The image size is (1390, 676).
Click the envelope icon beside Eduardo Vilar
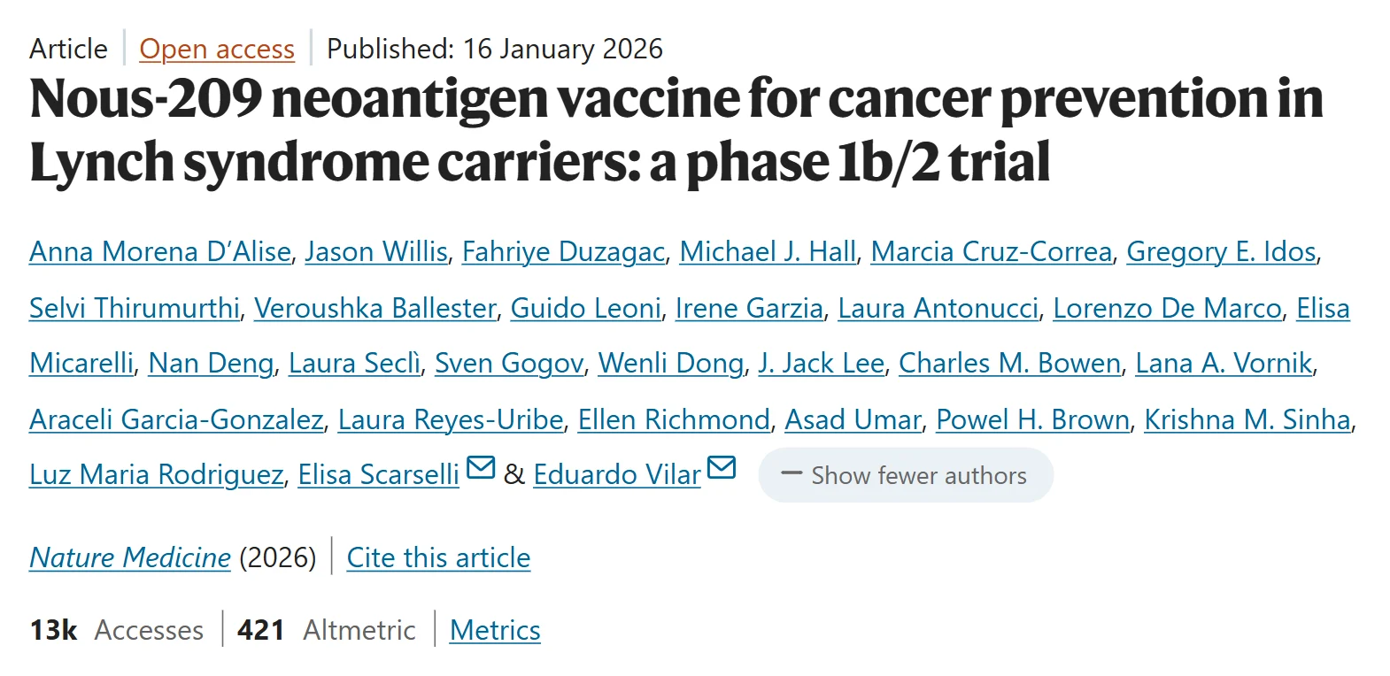722,466
